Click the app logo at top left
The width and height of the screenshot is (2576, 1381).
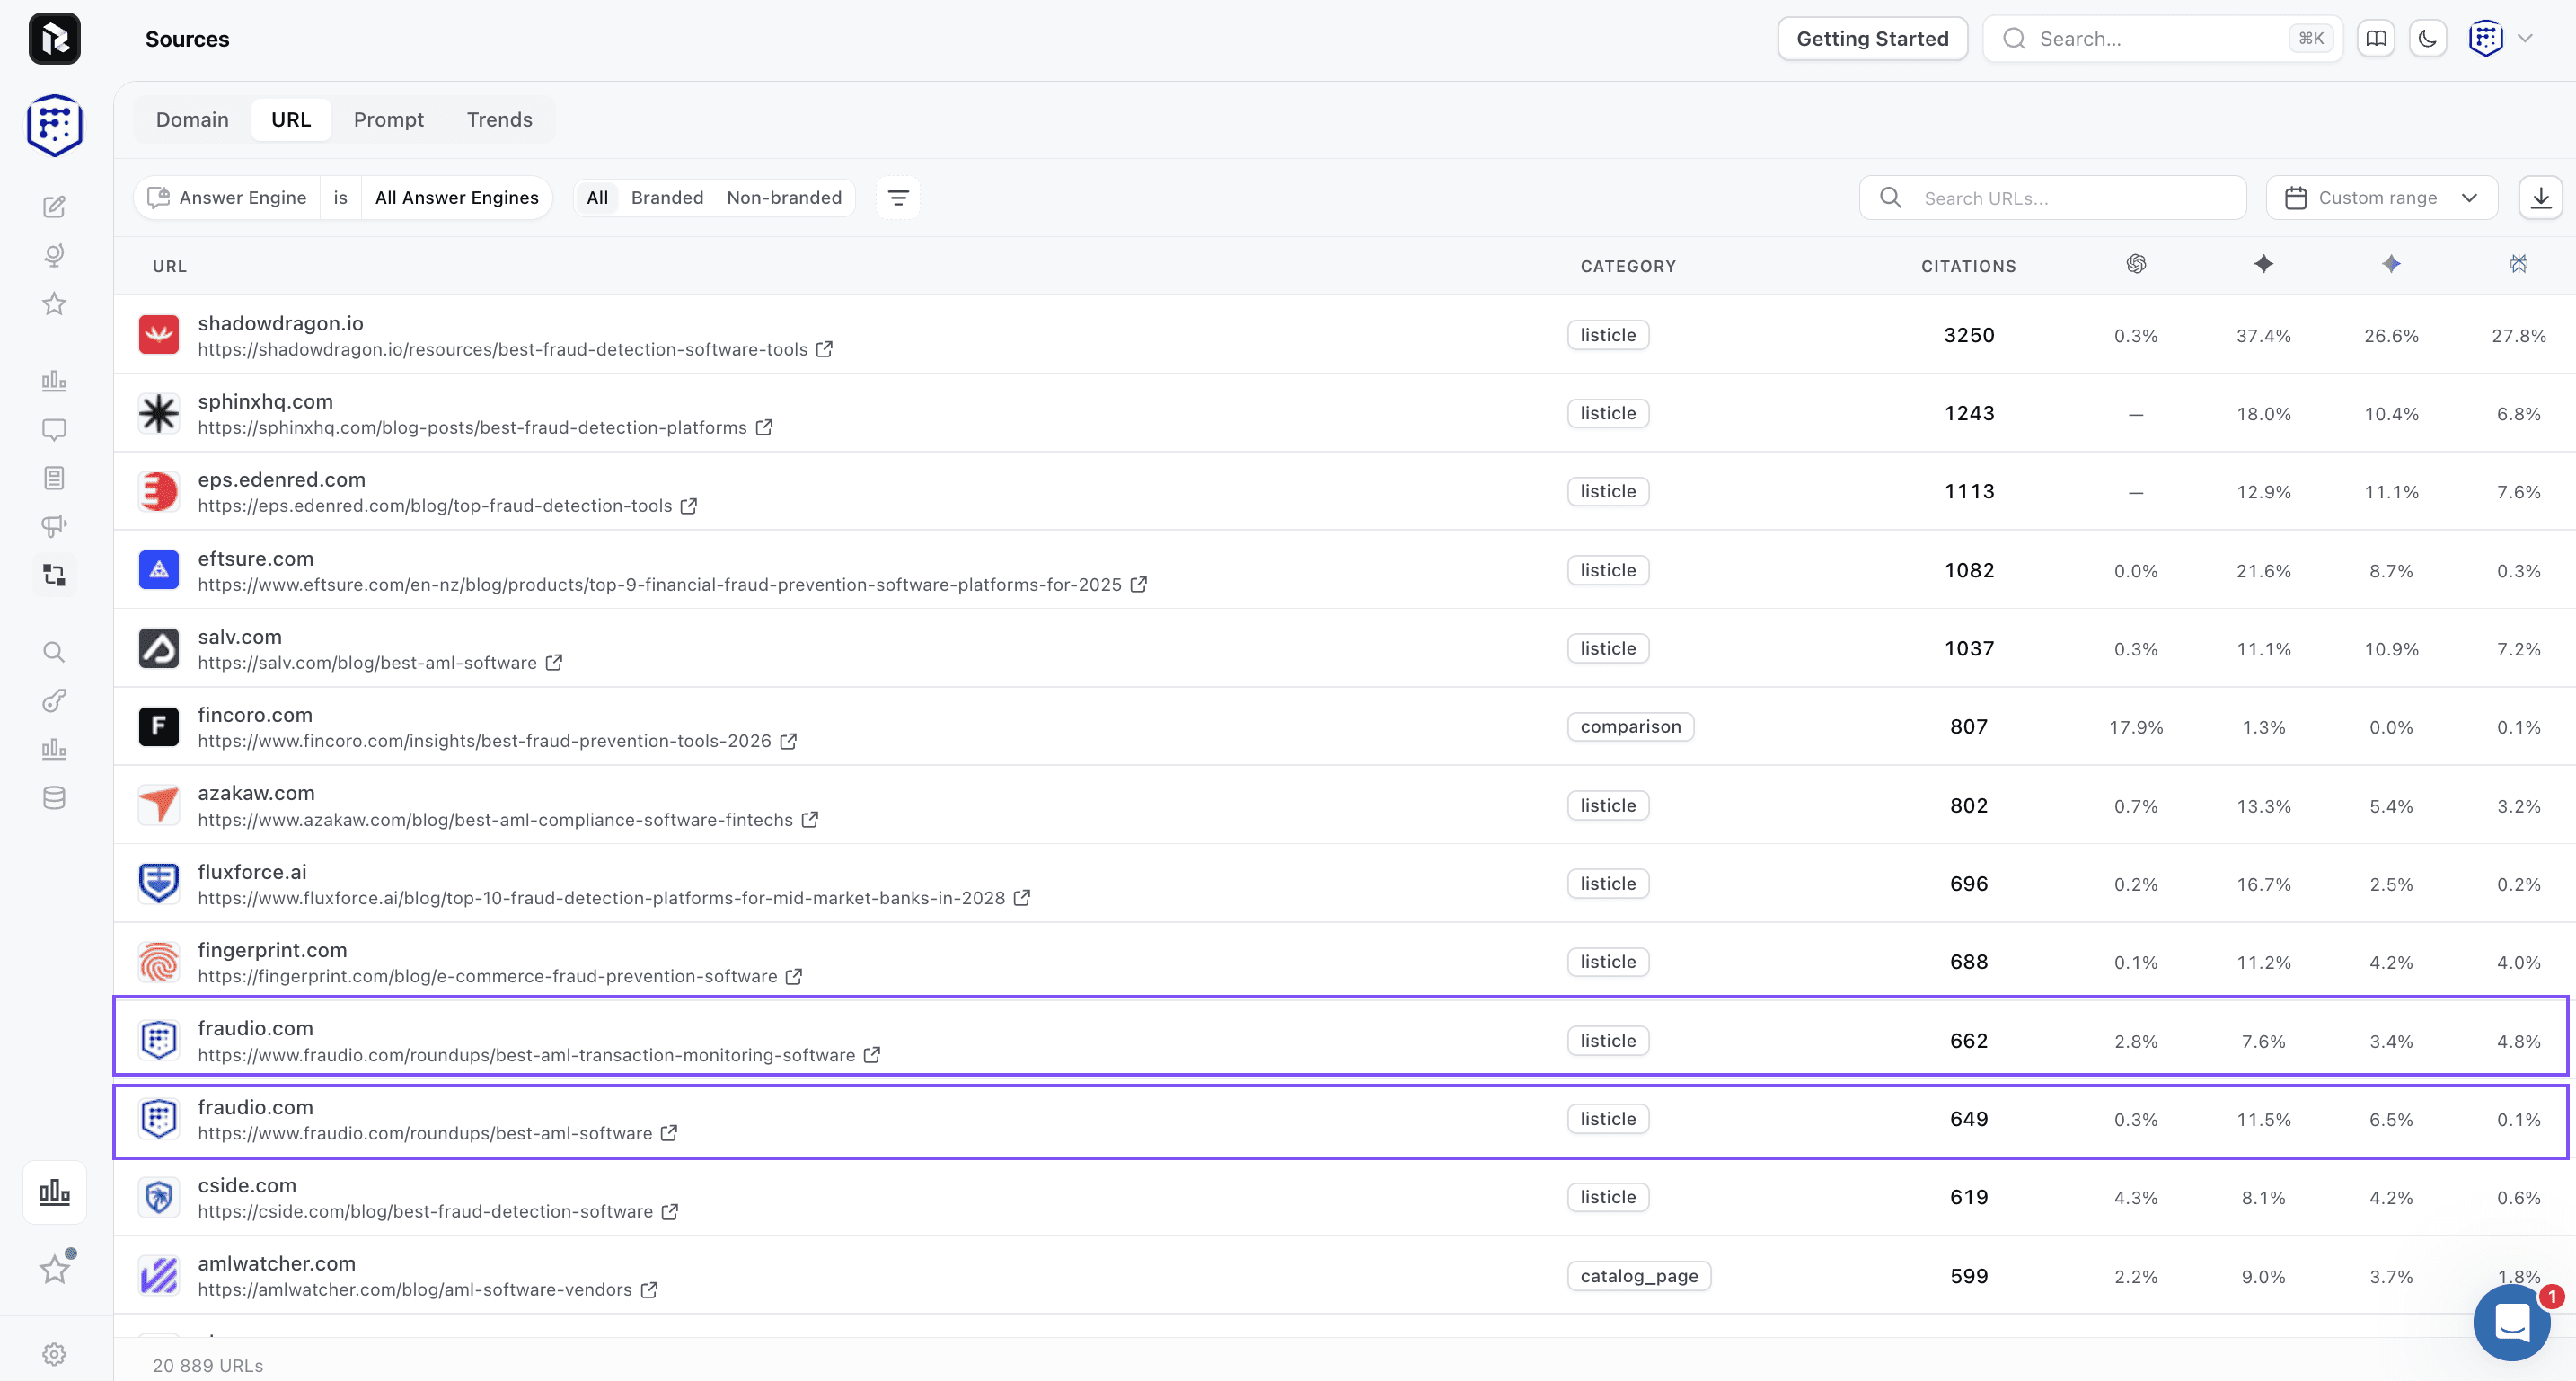click(54, 39)
